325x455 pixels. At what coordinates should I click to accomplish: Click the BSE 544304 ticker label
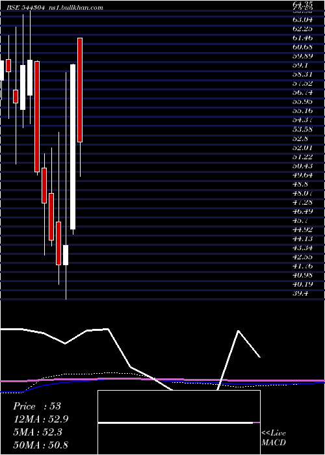coord(25,8)
